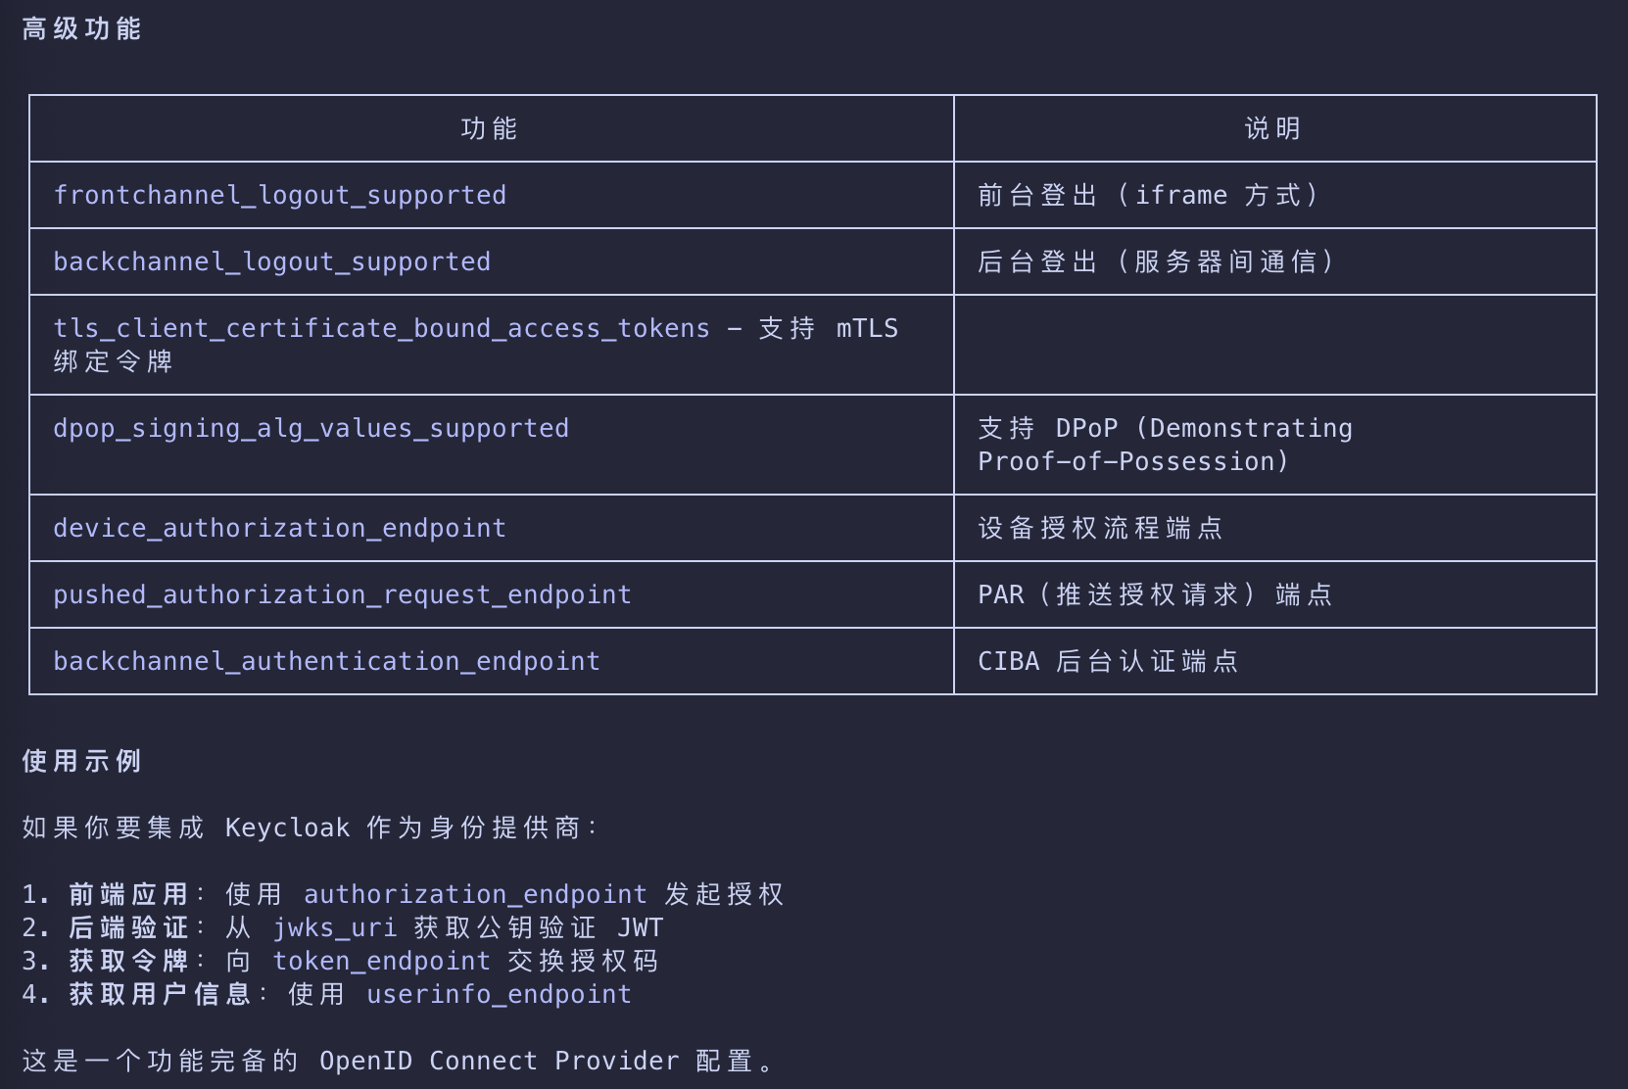Image resolution: width=1628 pixels, height=1089 pixels.
Task: Click the 设备授权流程端点 description cell
Action: coord(1101,528)
